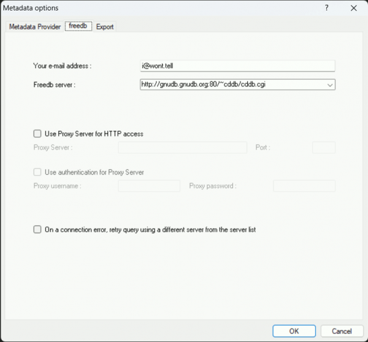Enable retry query on connection error checkbox
The width and height of the screenshot is (368, 342).
tap(37, 229)
